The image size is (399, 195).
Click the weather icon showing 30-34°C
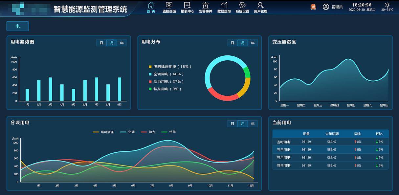[387, 5]
